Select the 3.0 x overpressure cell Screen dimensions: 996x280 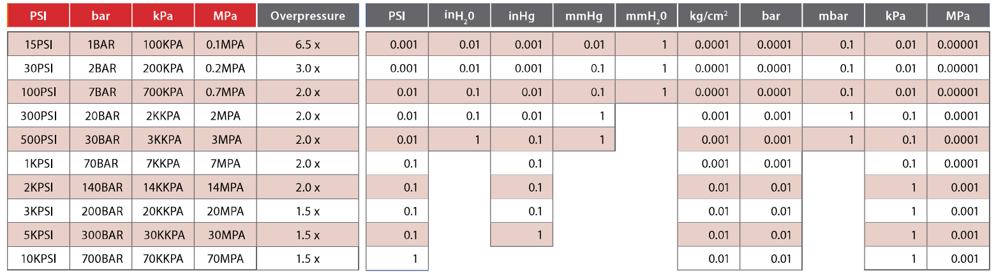[308, 68]
